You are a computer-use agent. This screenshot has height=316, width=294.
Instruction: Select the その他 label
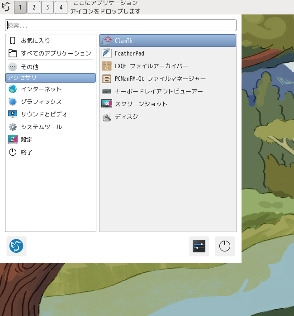coord(30,67)
